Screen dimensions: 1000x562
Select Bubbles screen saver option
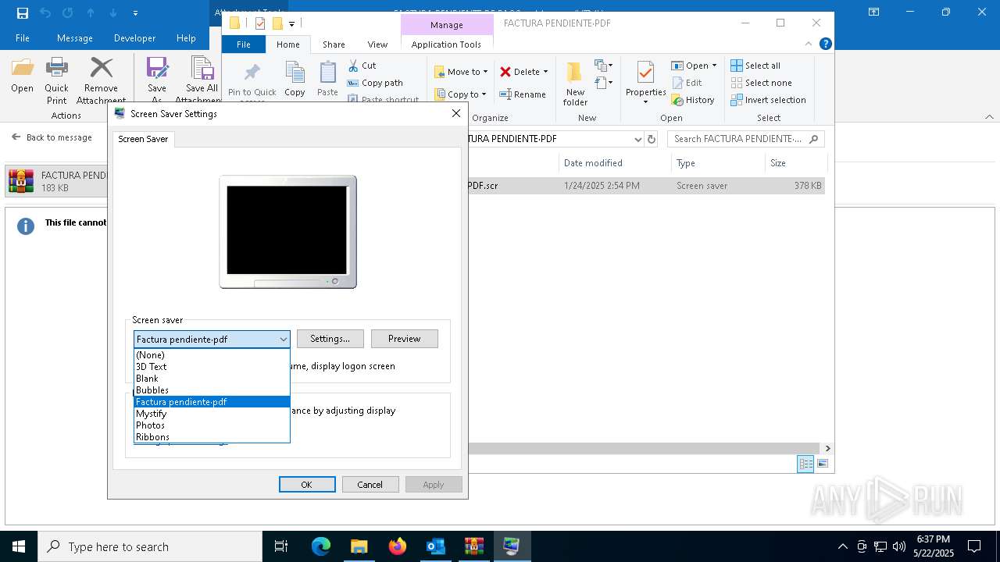point(212,389)
